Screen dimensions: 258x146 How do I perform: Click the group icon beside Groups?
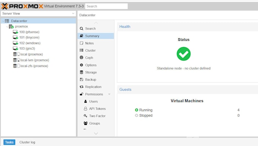pos(86,123)
